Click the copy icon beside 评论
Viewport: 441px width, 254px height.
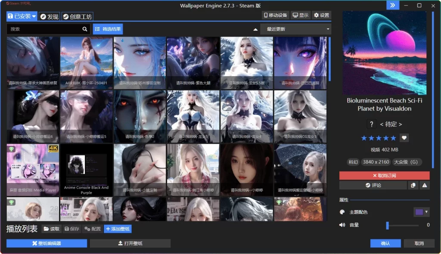click(x=413, y=185)
